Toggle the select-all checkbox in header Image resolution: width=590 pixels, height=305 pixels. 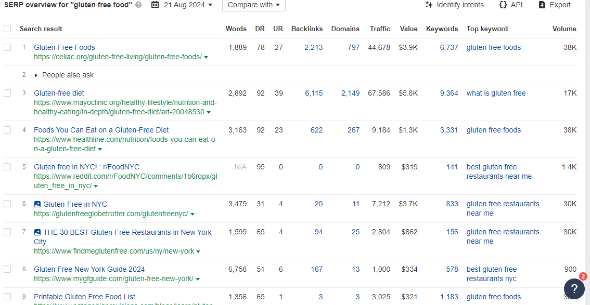[x=7, y=29]
